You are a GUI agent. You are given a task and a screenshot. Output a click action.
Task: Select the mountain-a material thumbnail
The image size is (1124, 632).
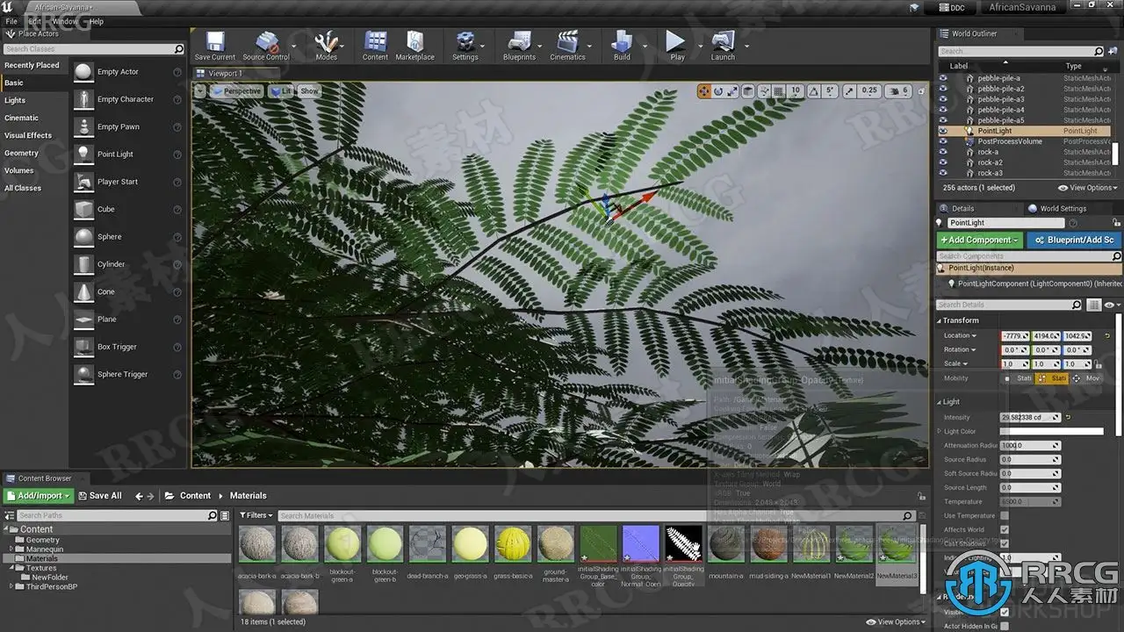click(x=726, y=544)
